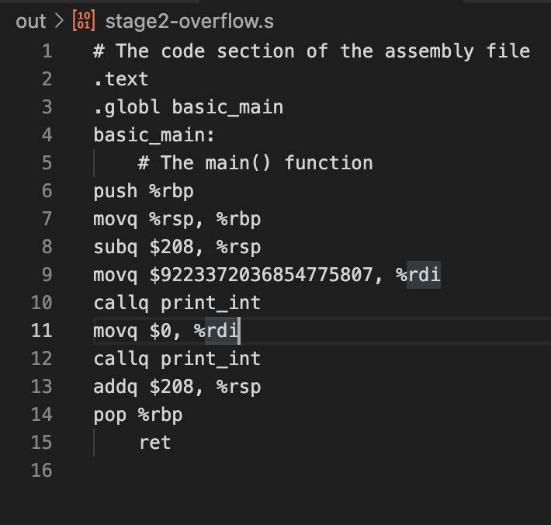Place cursor on the '.text' directive
551x525 pixels.
click(x=120, y=79)
